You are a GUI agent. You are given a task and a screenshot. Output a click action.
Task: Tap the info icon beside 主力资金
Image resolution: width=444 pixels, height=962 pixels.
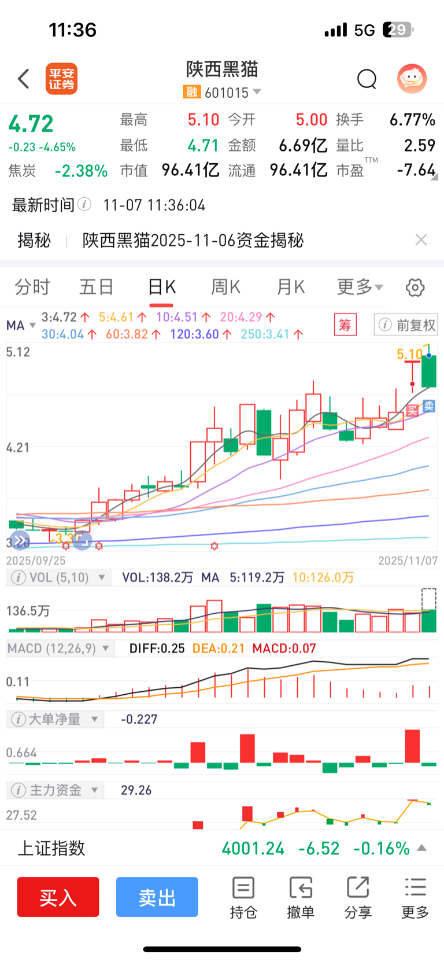pos(18,790)
